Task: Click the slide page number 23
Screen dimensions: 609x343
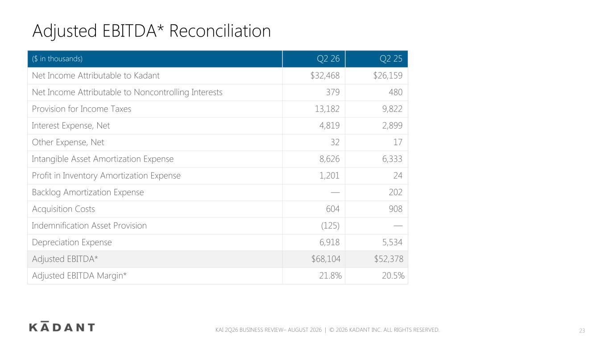Action: (x=582, y=330)
